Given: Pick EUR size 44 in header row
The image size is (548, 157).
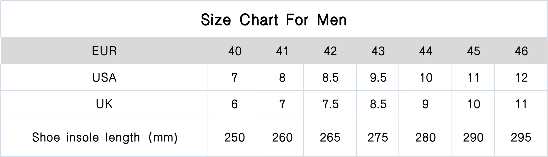Looking at the screenshot, I should click(426, 51).
